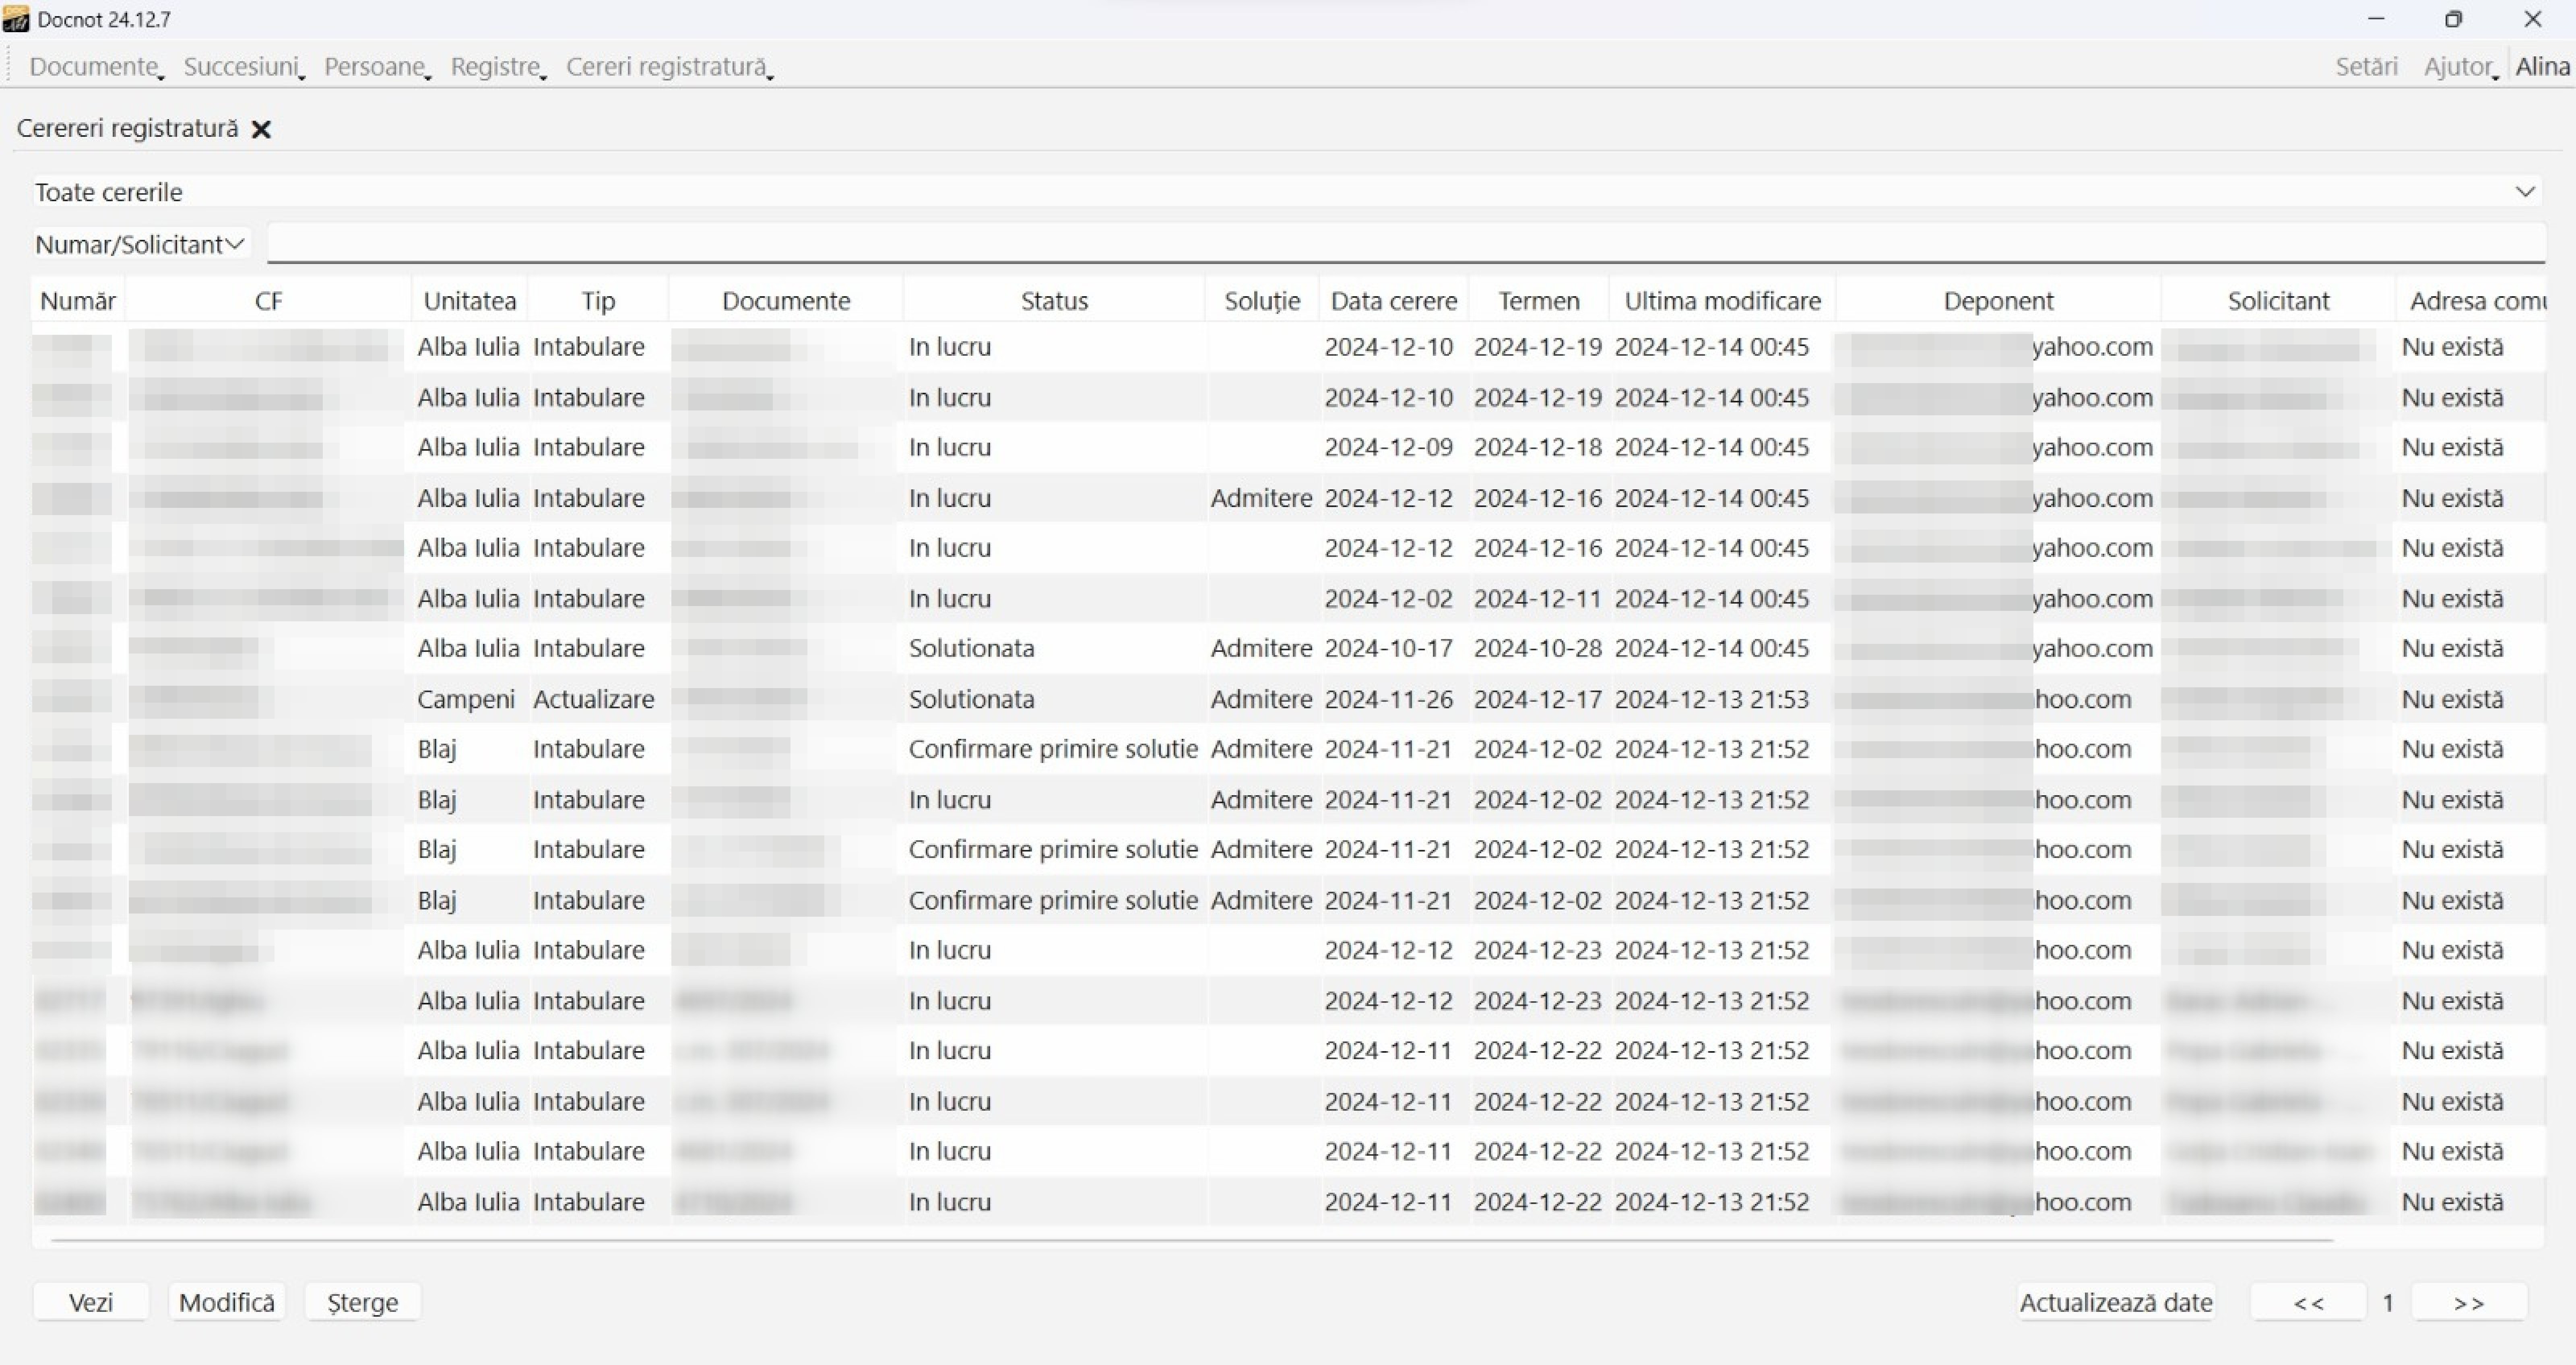Image resolution: width=2576 pixels, height=1365 pixels.
Task: Open the Persoane menu
Action: coord(375,67)
